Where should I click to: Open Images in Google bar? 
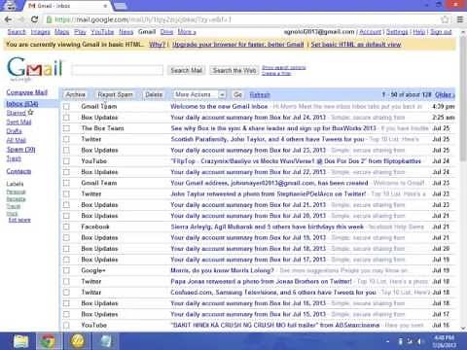(x=41, y=32)
